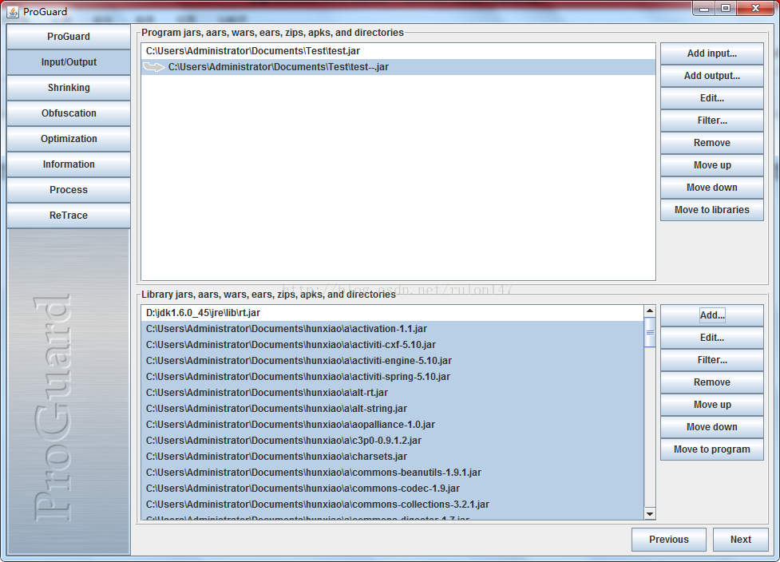This screenshot has width=780, height=562.
Task: Click the Move to program button
Action: pos(712,449)
